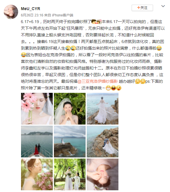Click the +关注 follow button
Image resolution: width=170 pixels, height=192 pixels.
142,8
